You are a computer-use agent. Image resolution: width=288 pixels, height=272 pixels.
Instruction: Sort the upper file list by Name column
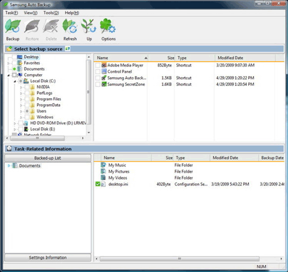coord(121,58)
